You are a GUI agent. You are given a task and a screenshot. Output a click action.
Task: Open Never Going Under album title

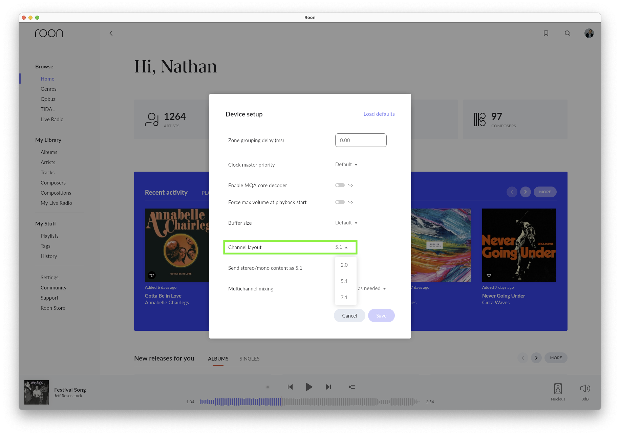pyautogui.click(x=504, y=296)
